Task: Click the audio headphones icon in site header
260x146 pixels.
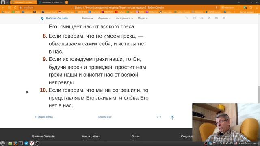Action: [x=202, y=18]
